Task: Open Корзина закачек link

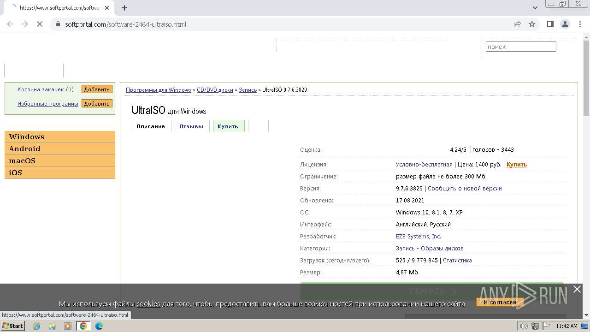Action: [x=41, y=89]
